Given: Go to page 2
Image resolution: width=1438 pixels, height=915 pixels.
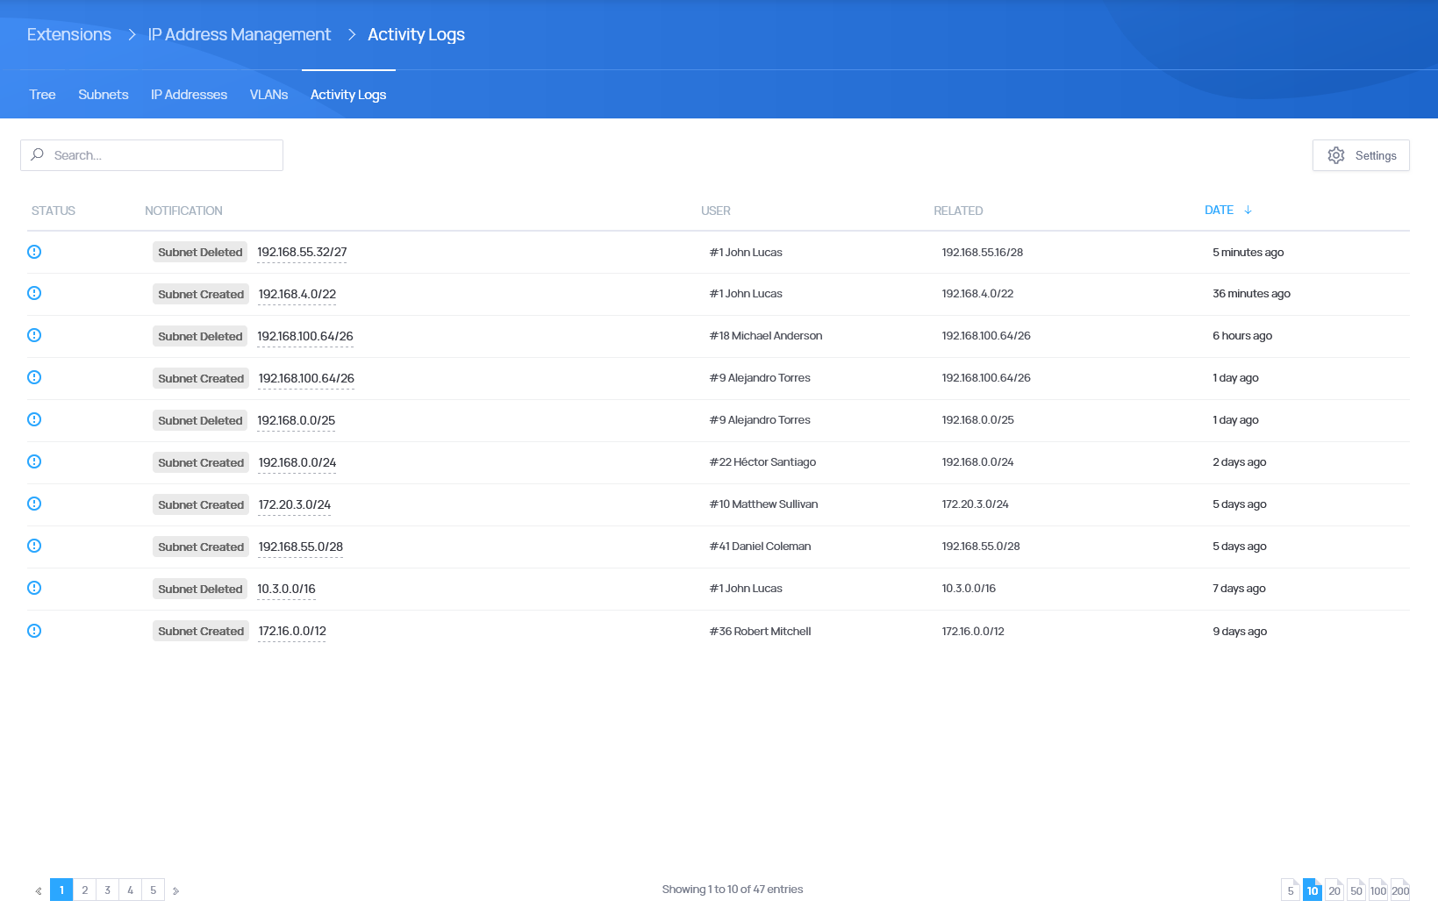Looking at the screenshot, I should point(84,890).
